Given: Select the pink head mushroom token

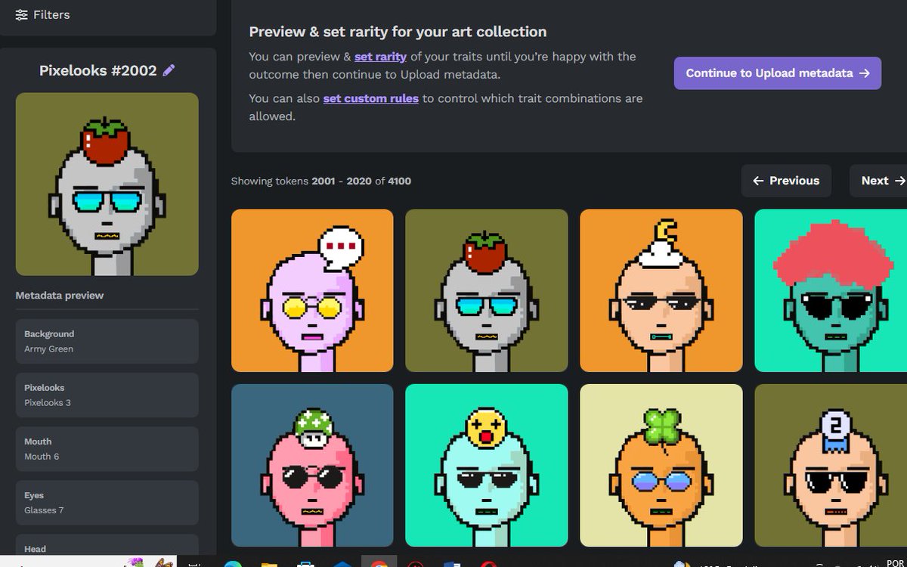Looking at the screenshot, I should (312, 465).
